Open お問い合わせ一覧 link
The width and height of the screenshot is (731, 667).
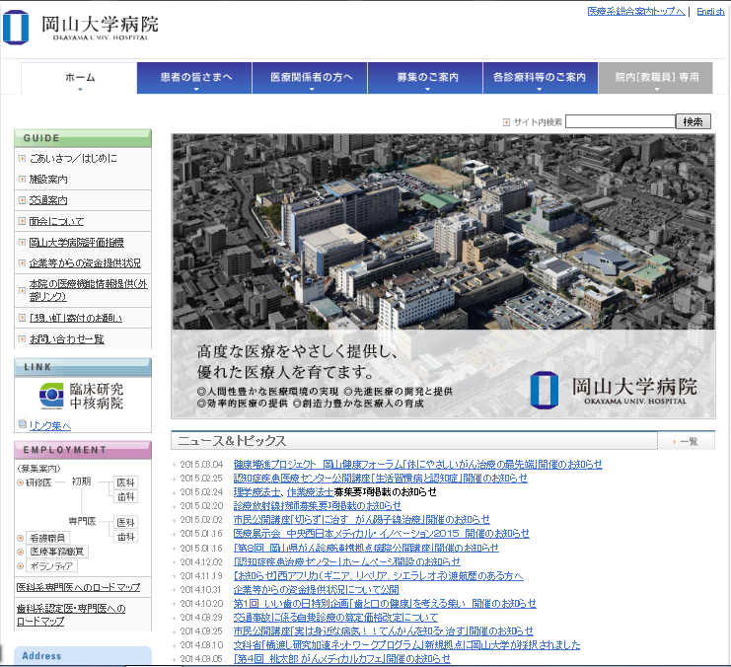pyautogui.click(x=67, y=339)
